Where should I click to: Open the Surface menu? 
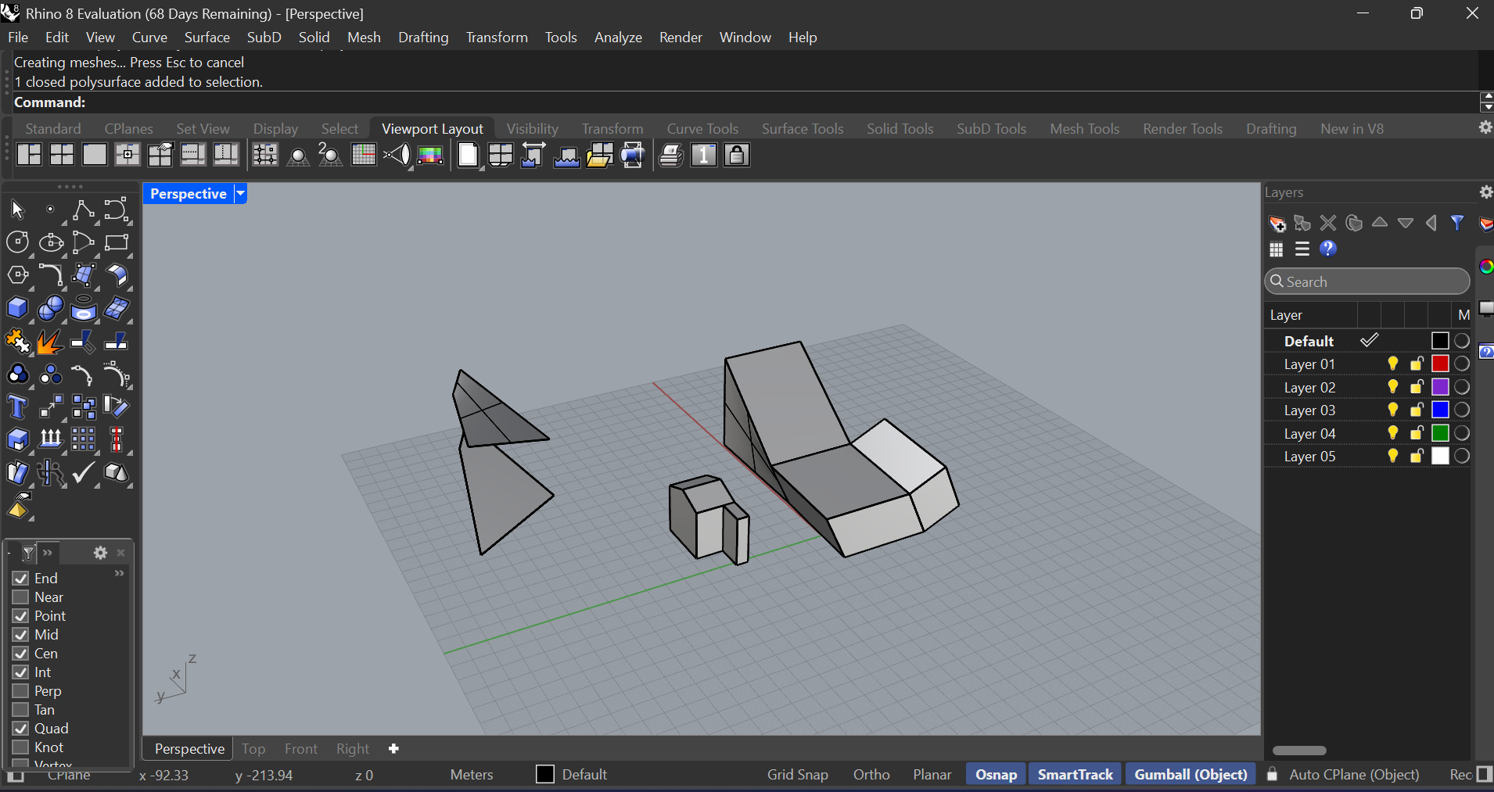[207, 38]
